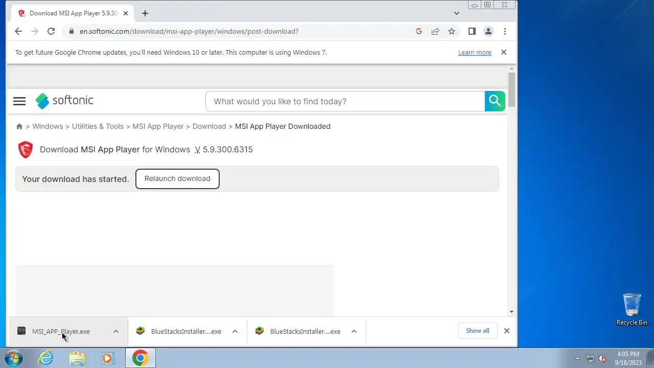Open Learn more link in infobar
The image size is (654, 368).
[475, 53]
